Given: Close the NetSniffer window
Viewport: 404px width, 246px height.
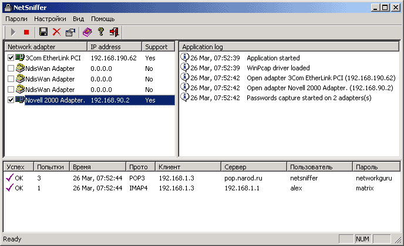Looking at the screenshot, I should [x=396, y=8].
